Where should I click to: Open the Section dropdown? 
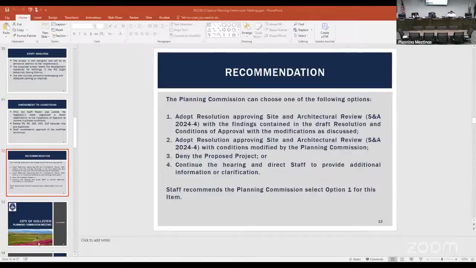59,36
